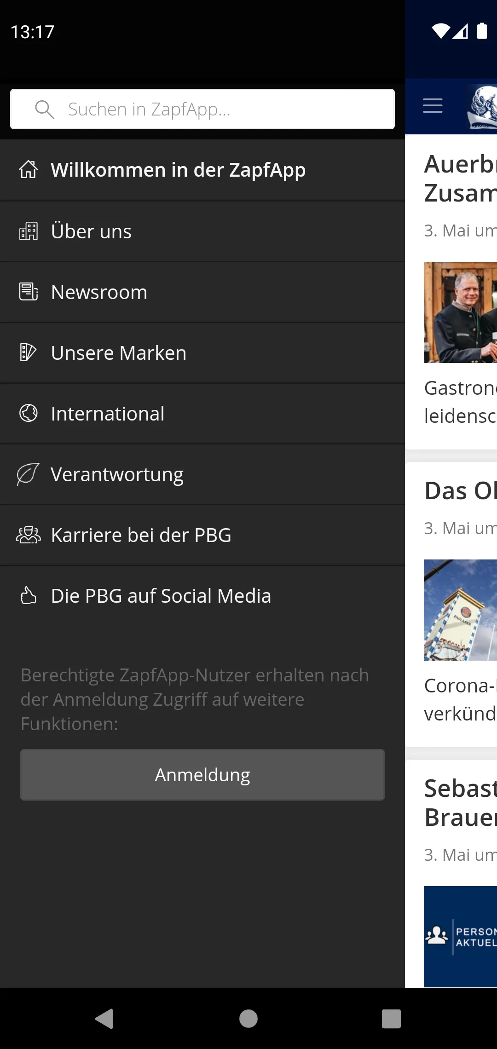This screenshot has width=497, height=1049.
Task: Open the article photo of the smiling man
Action: click(460, 312)
